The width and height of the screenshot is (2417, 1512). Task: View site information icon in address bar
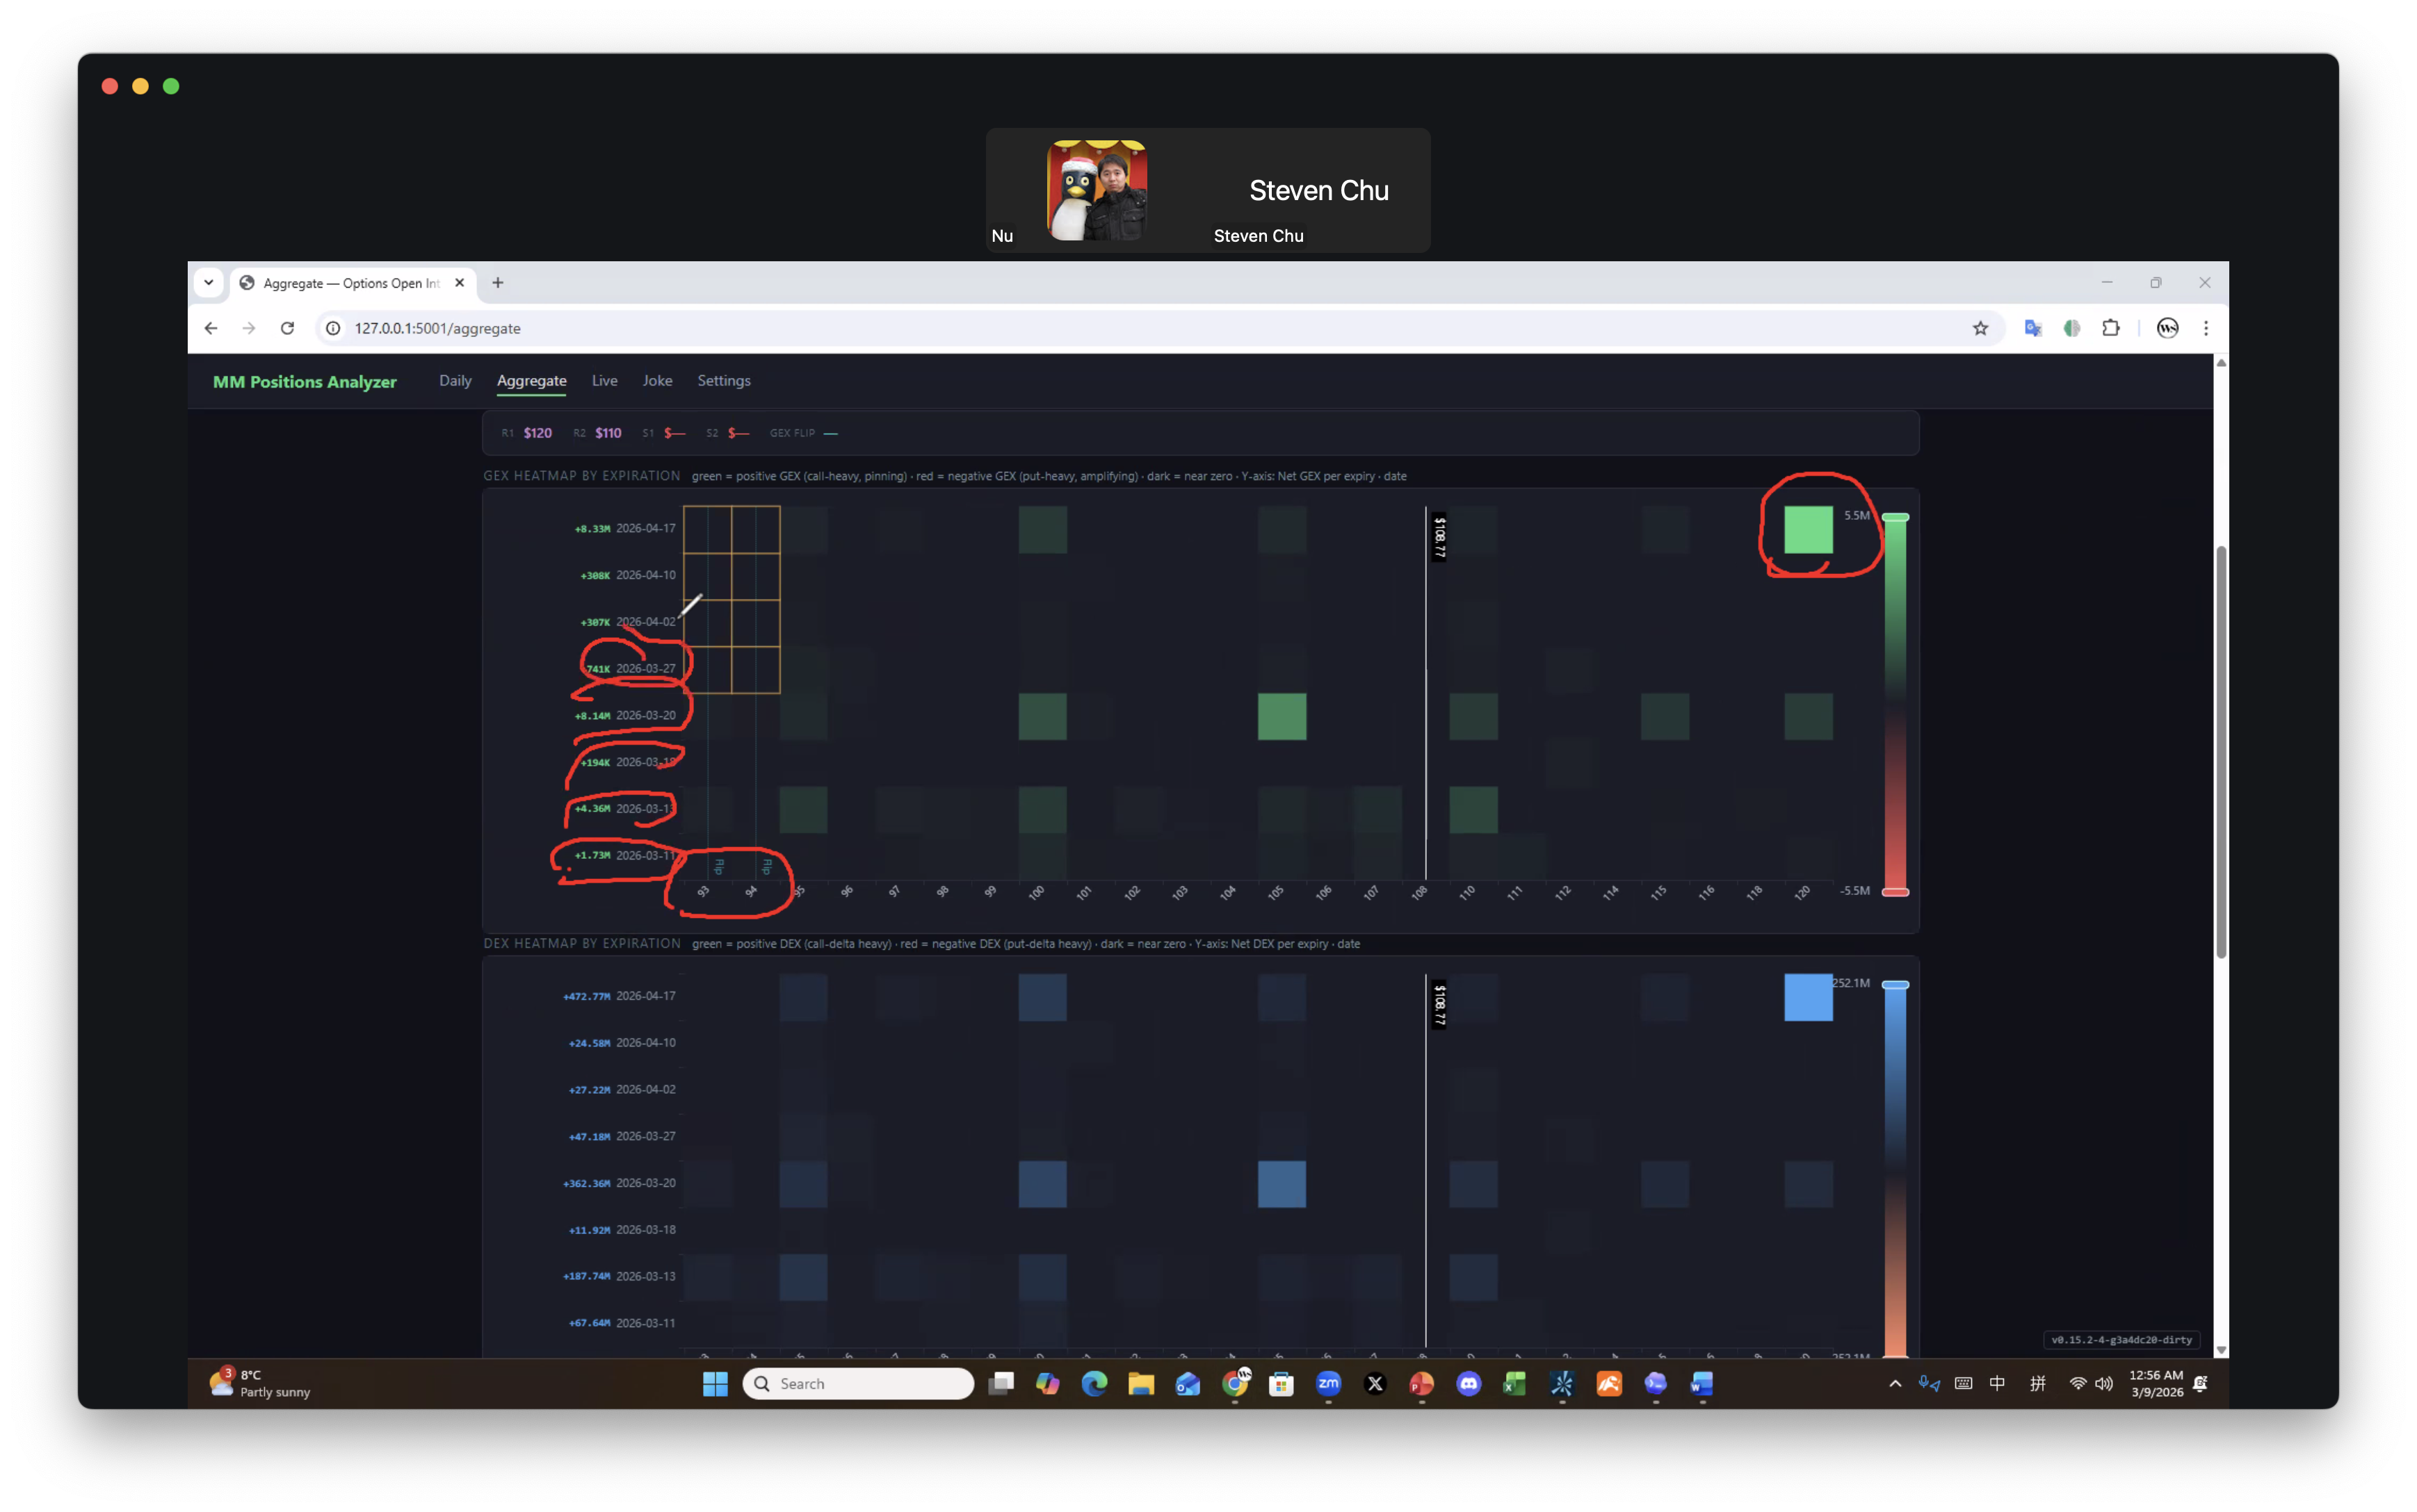coord(333,328)
